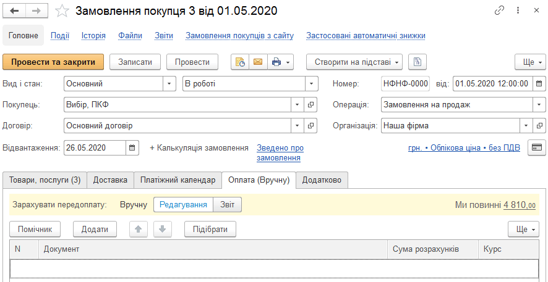Send the document by email

tap(258, 62)
